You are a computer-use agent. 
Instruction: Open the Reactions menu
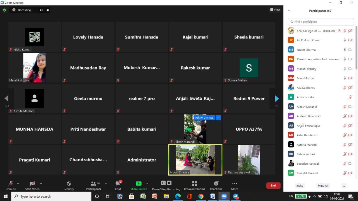216,185
